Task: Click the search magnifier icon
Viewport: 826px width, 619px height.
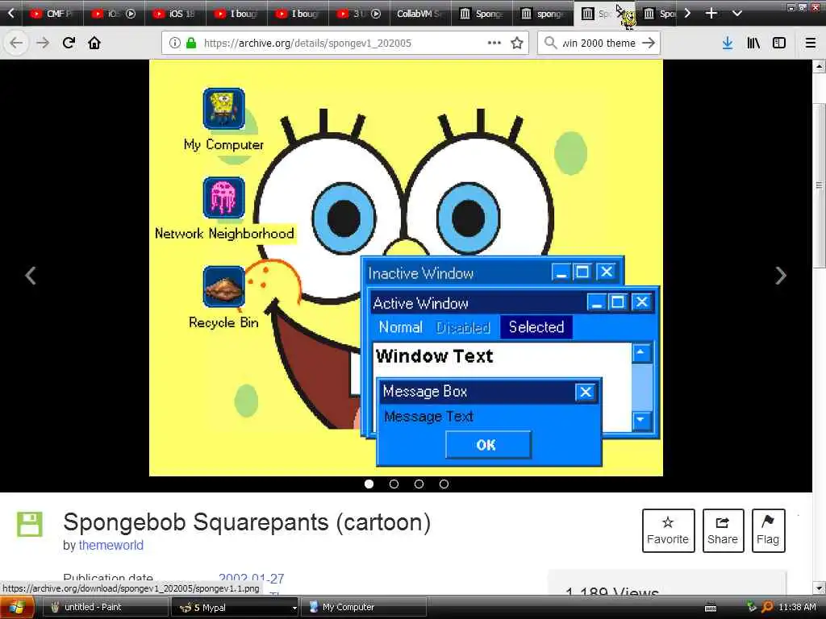Action: point(550,43)
